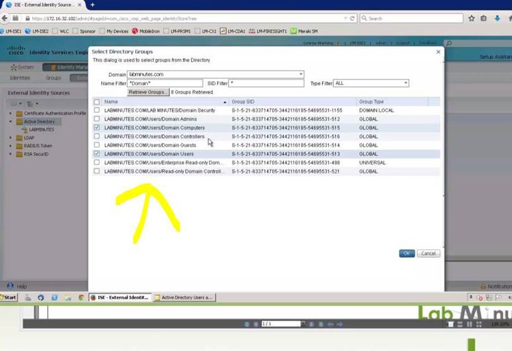Viewport: 512px width, 351px height.
Task: Select the SID ending in 54695531-512
Action: point(286,119)
